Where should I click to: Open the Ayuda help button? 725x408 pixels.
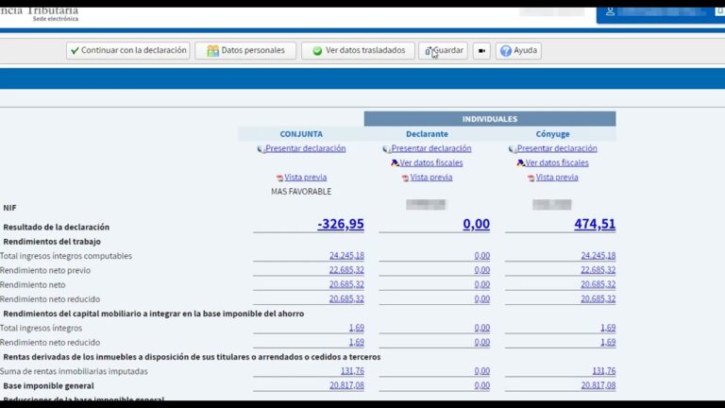point(518,50)
